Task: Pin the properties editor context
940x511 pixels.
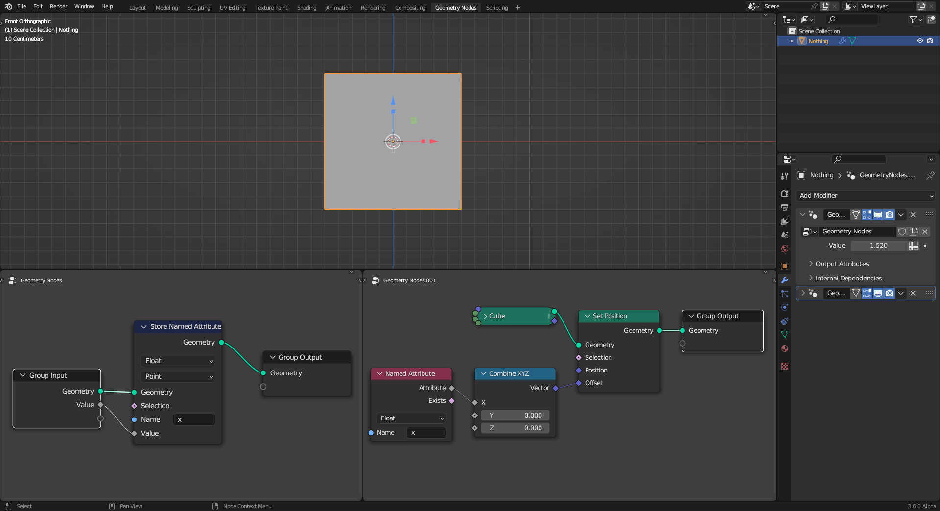Action: point(930,175)
